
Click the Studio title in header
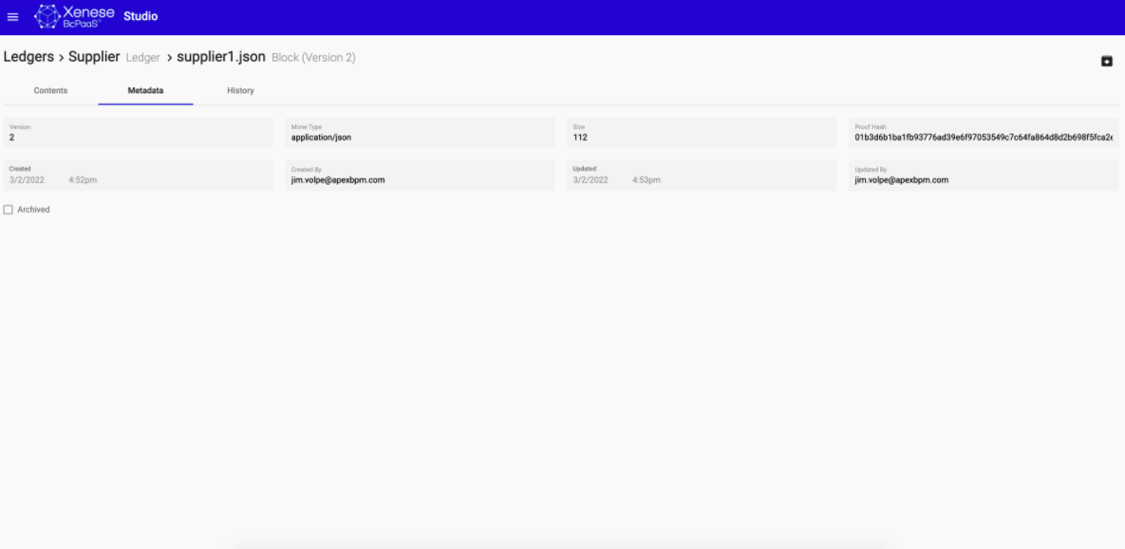[x=141, y=16]
